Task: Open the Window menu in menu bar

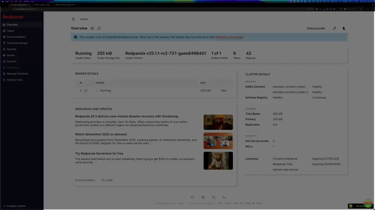Action: (x=26, y=1)
